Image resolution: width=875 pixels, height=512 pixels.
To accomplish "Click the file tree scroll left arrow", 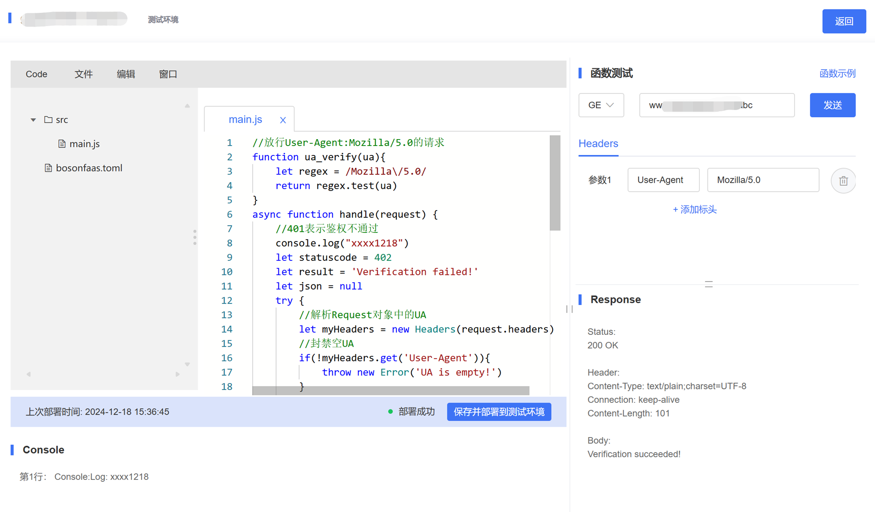I will [29, 374].
